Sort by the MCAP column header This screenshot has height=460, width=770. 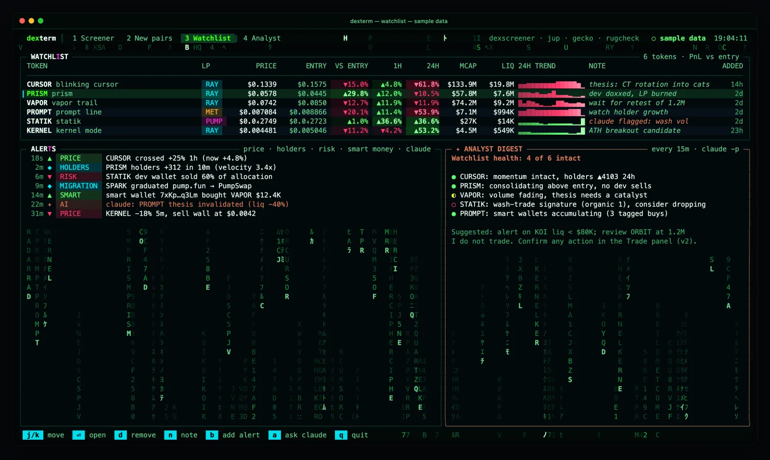(468, 66)
